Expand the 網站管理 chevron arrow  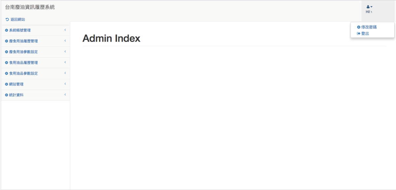65,84
